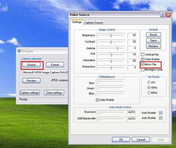Select the 50Hz radio button
Viewport: 176px width, 148px height.
(149, 87)
